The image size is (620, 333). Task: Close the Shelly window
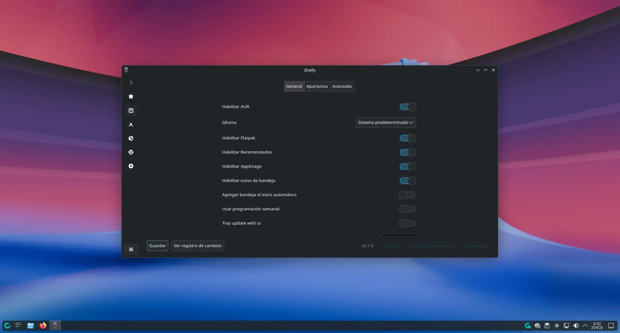pyautogui.click(x=493, y=70)
